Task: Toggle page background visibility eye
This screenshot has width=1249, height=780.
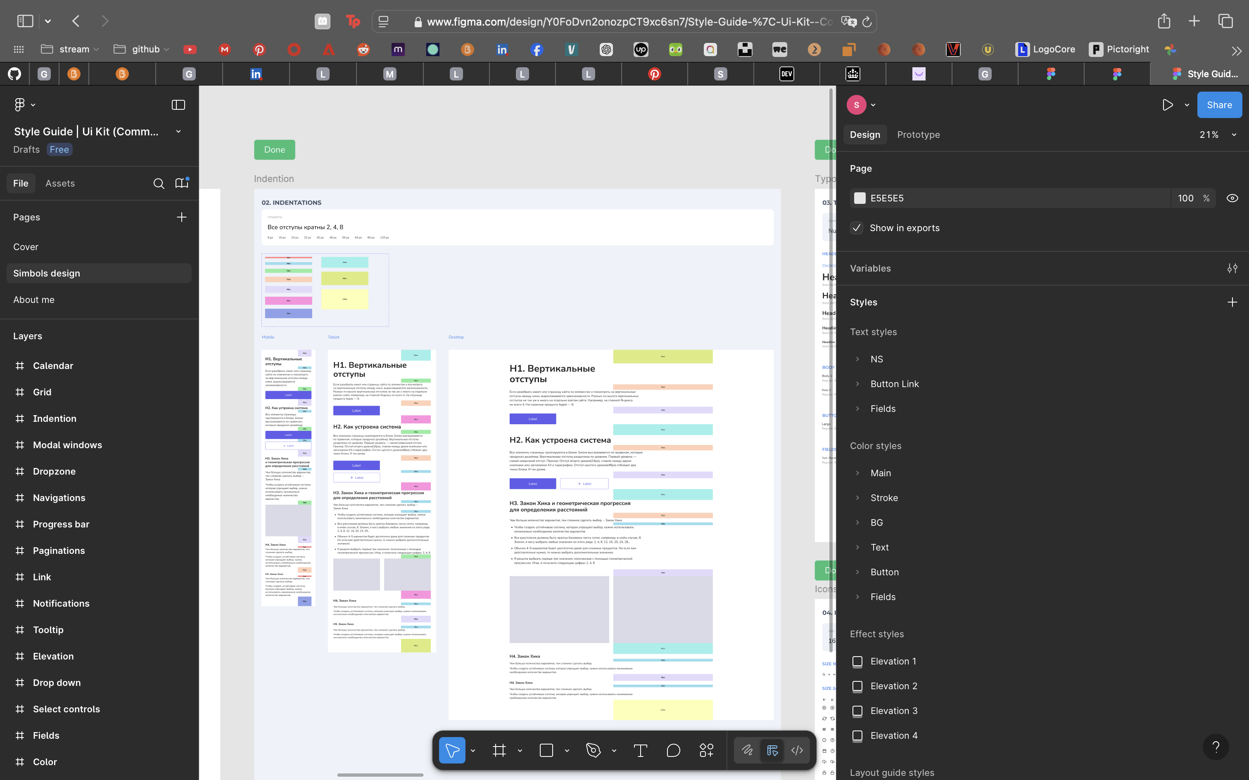Action: pyautogui.click(x=1232, y=198)
